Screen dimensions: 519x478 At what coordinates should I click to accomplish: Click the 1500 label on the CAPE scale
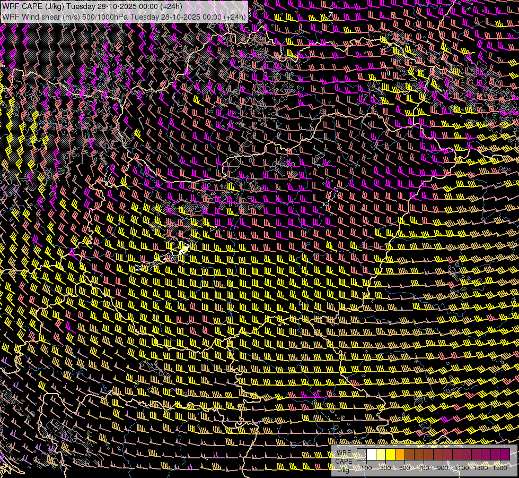point(500,468)
